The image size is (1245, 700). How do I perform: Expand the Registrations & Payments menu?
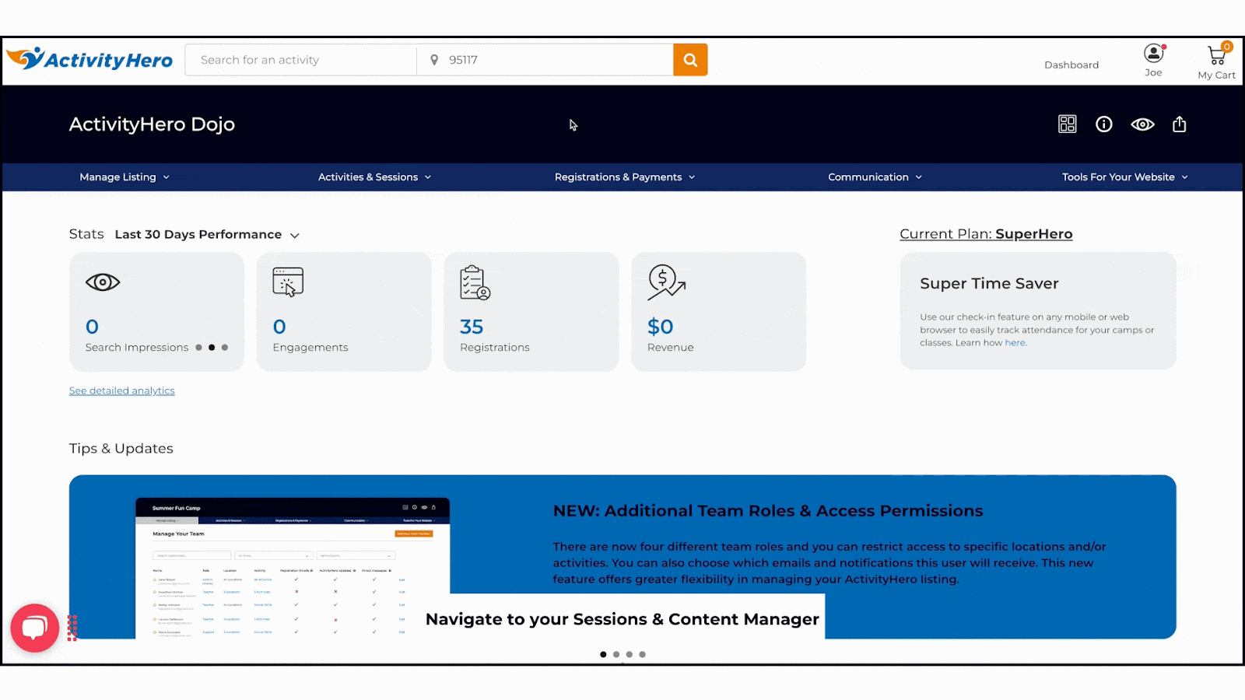tap(625, 177)
